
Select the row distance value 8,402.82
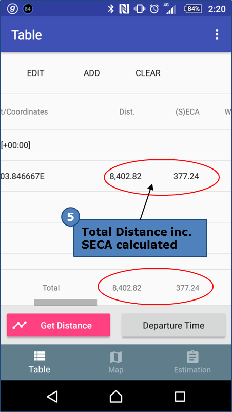pyautogui.click(x=125, y=177)
